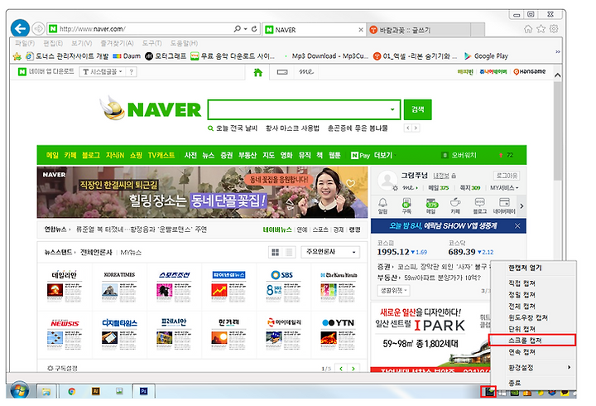Click the browser back arrow button
This screenshot has width=596, height=406.
point(20,28)
